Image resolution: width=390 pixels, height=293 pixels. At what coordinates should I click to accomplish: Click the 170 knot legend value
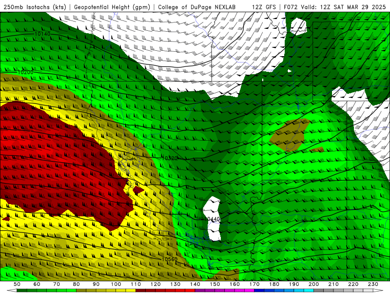[254, 284]
